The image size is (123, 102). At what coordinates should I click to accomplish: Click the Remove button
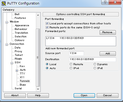click(x=108, y=32)
